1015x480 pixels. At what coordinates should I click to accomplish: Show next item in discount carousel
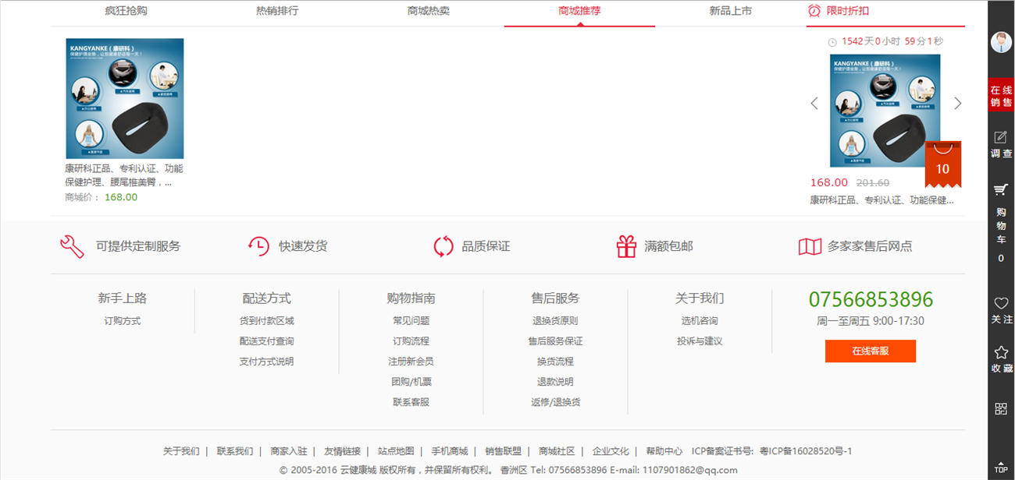tap(958, 104)
